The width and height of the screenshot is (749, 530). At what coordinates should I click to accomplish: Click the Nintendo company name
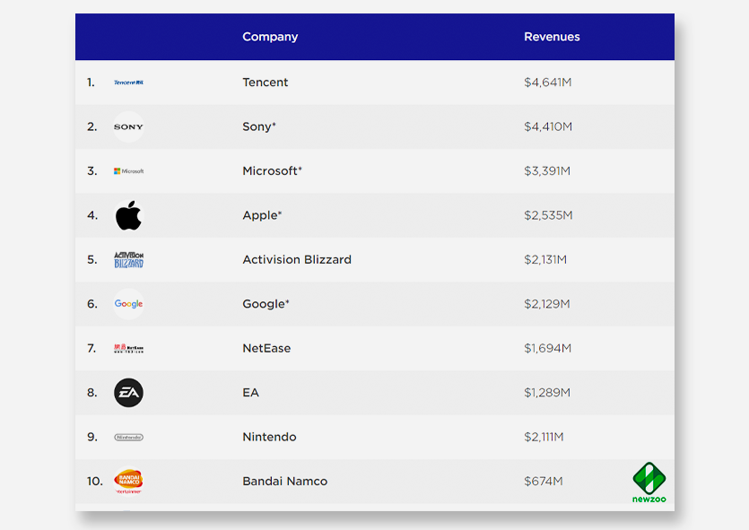click(x=269, y=437)
